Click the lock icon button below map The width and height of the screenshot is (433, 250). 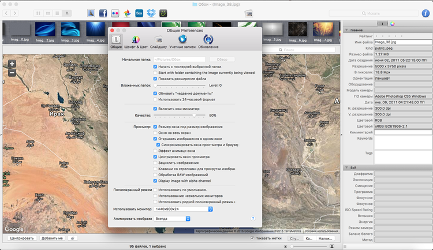point(72,238)
